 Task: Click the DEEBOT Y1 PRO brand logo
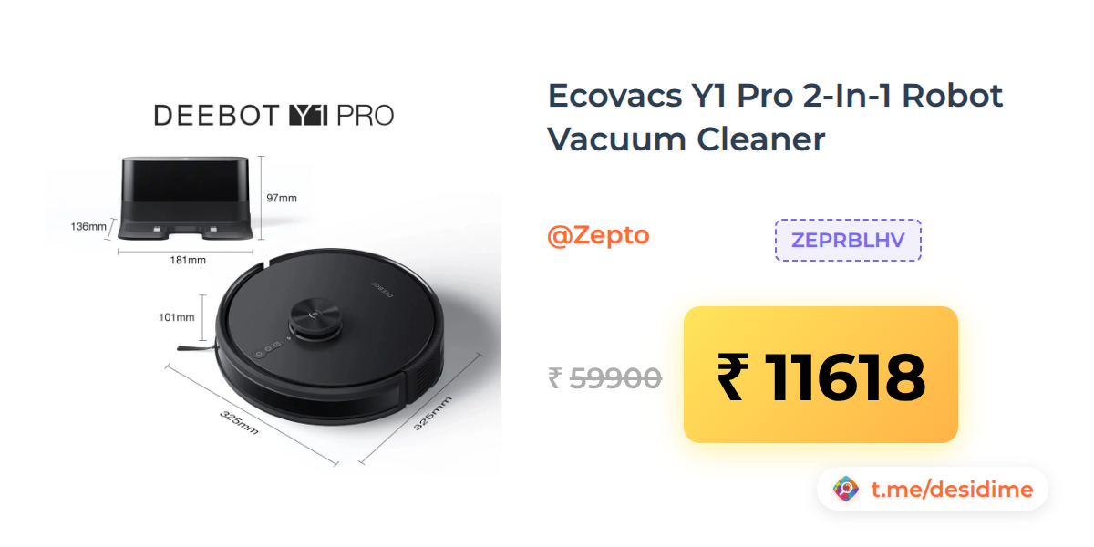click(273, 116)
